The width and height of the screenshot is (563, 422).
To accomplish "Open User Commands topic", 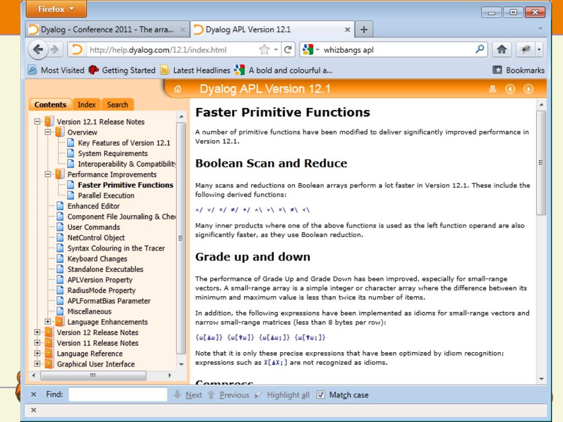I will click(93, 227).
